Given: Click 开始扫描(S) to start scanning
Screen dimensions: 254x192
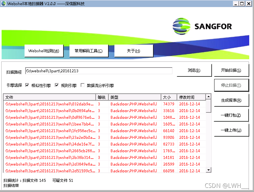Looking at the screenshot, I should 231,70.
